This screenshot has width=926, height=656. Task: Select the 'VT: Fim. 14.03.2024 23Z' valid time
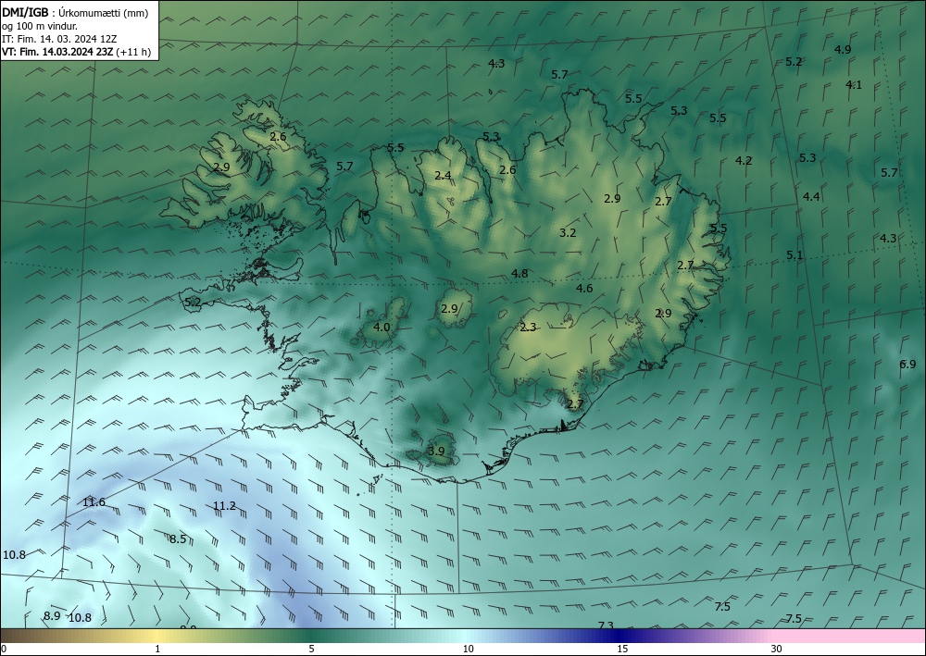click(57, 52)
